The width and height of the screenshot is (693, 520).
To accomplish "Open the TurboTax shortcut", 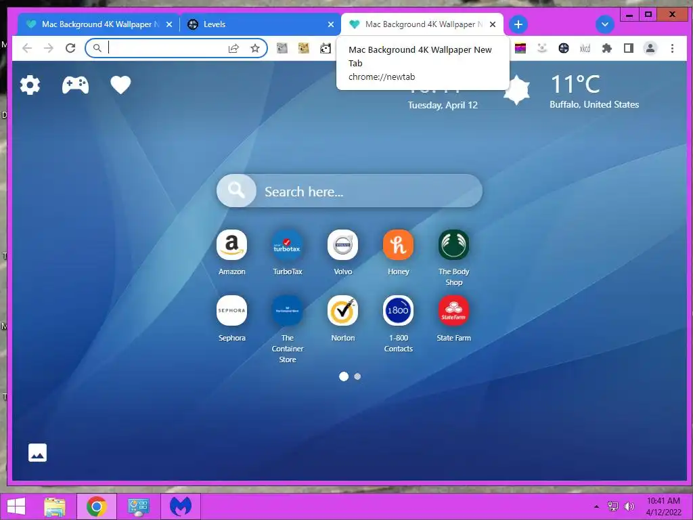I will (x=287, y=244).
